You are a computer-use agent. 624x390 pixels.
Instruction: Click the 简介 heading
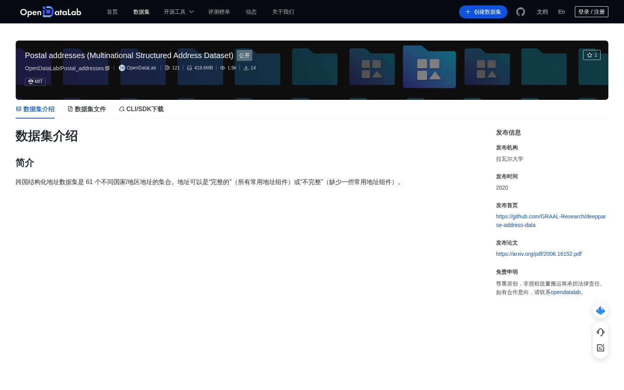pyautogui.click(x=25, y=163)
